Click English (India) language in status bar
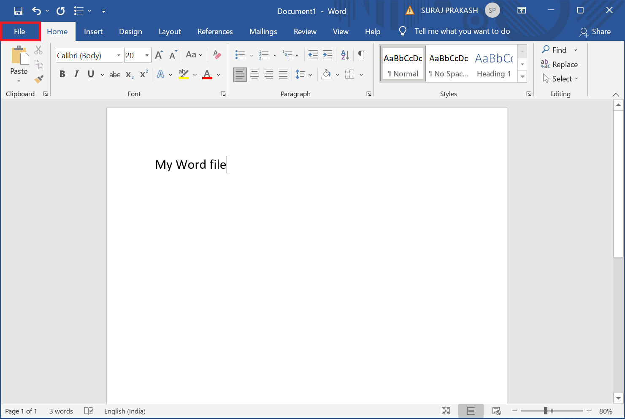The height and width of the screenshot is (419, 625). pyautogui.click(x=124, y=411)
